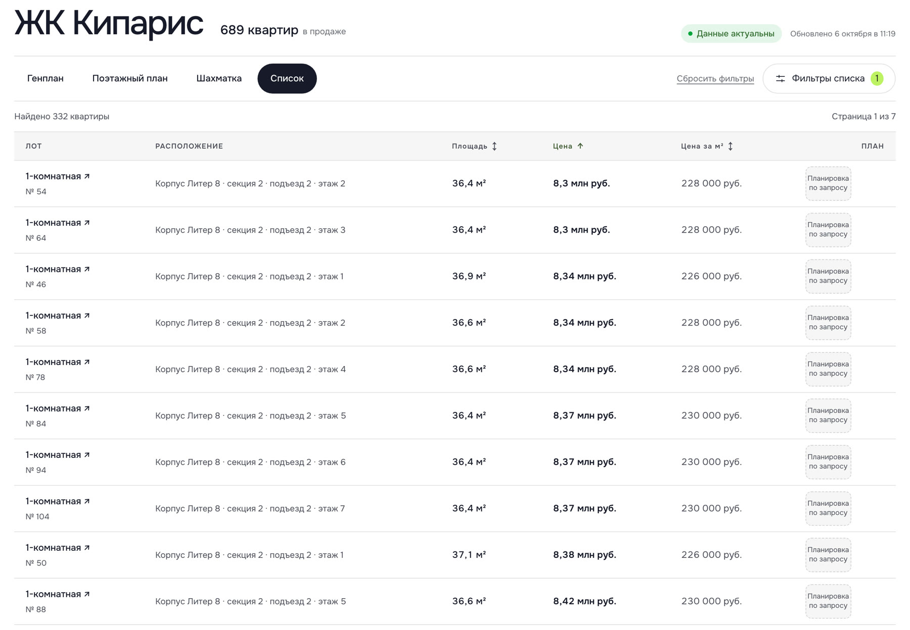Viewport: 910px width, 630px height.
Task: Click the Сбросить фильтры link
Action: pyautogui.click(x=715, y=79)
